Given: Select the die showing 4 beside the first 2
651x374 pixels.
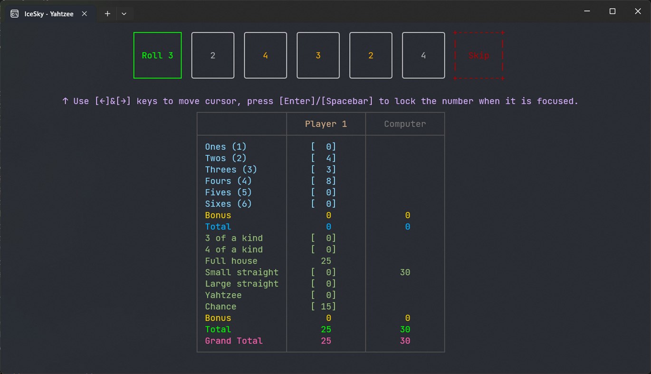Looking at the screenshot, I should point(265,55).
